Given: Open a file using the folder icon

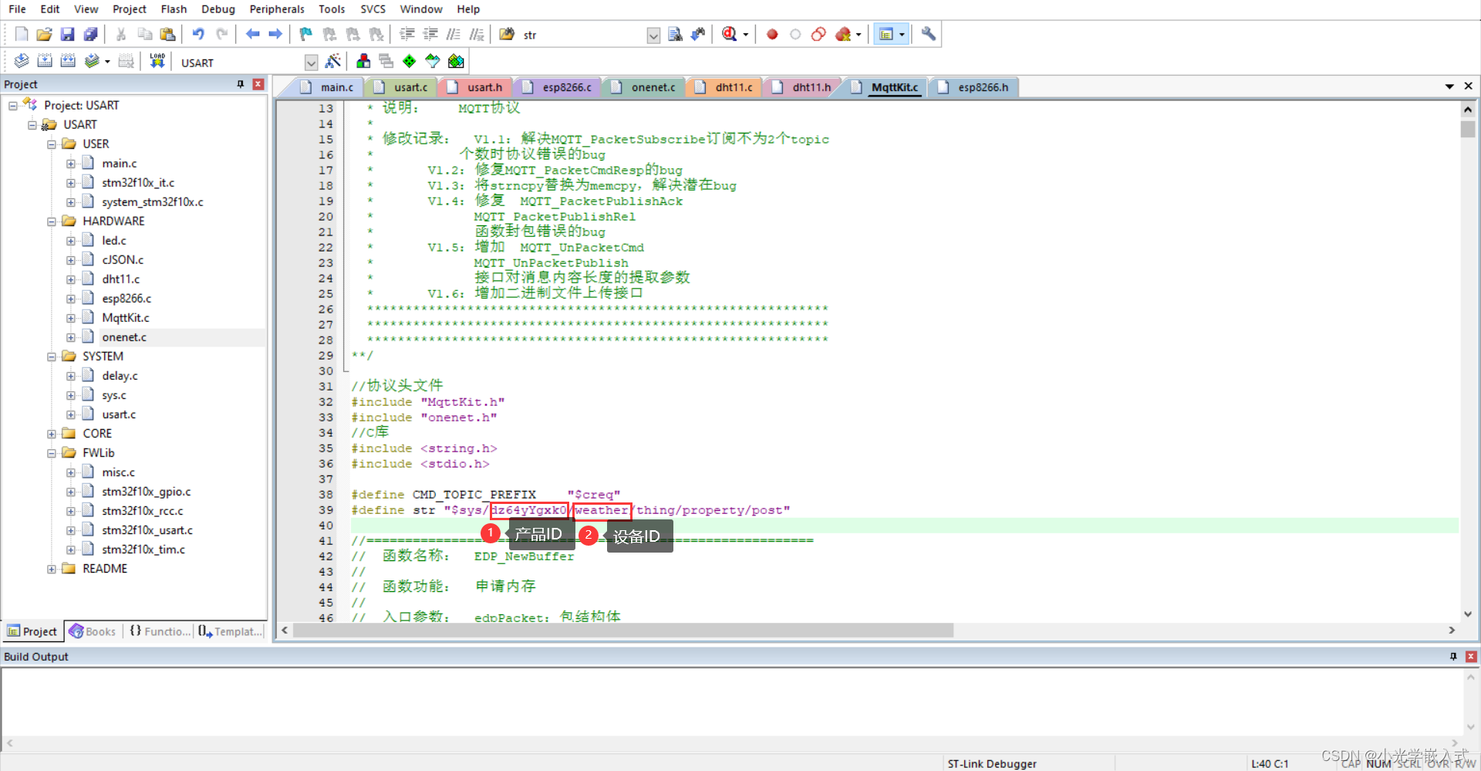Looking at the screenshot, I should (45, 34).
